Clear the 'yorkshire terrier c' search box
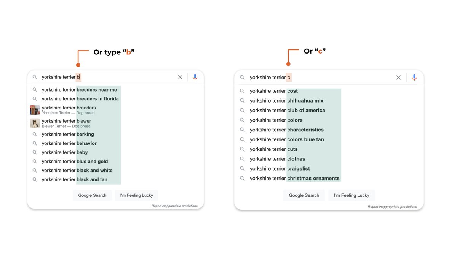Viewport: 457px width, 255px height. (398, 78)
